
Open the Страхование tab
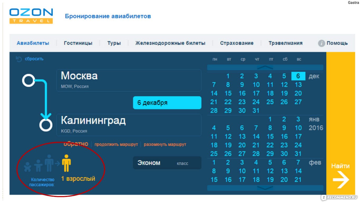click(237, 43)
